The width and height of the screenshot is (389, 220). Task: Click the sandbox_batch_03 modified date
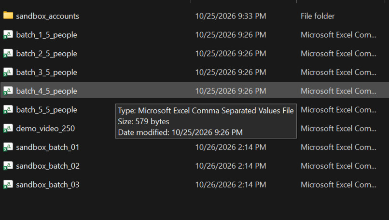(231, 185)
